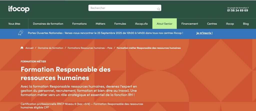Select the Atout Senior tab
256x111 pixels.
pyautogui.click(x=164, y=24)
